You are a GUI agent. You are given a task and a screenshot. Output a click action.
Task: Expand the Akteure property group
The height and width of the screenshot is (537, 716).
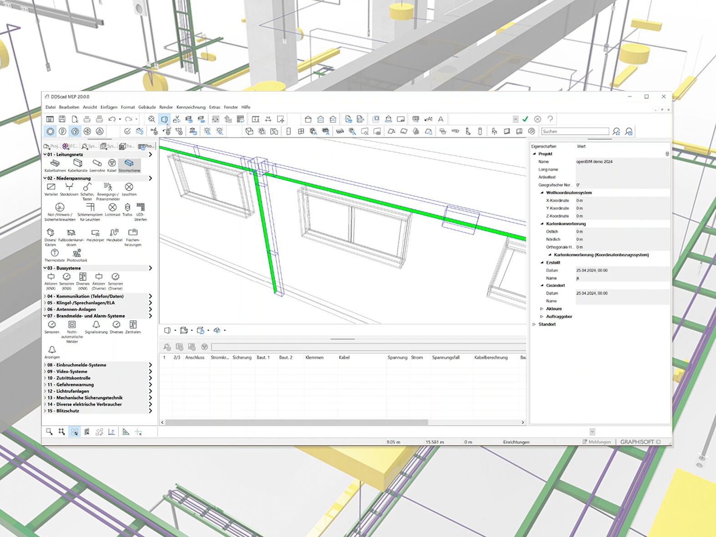click(x=542, y=309)
